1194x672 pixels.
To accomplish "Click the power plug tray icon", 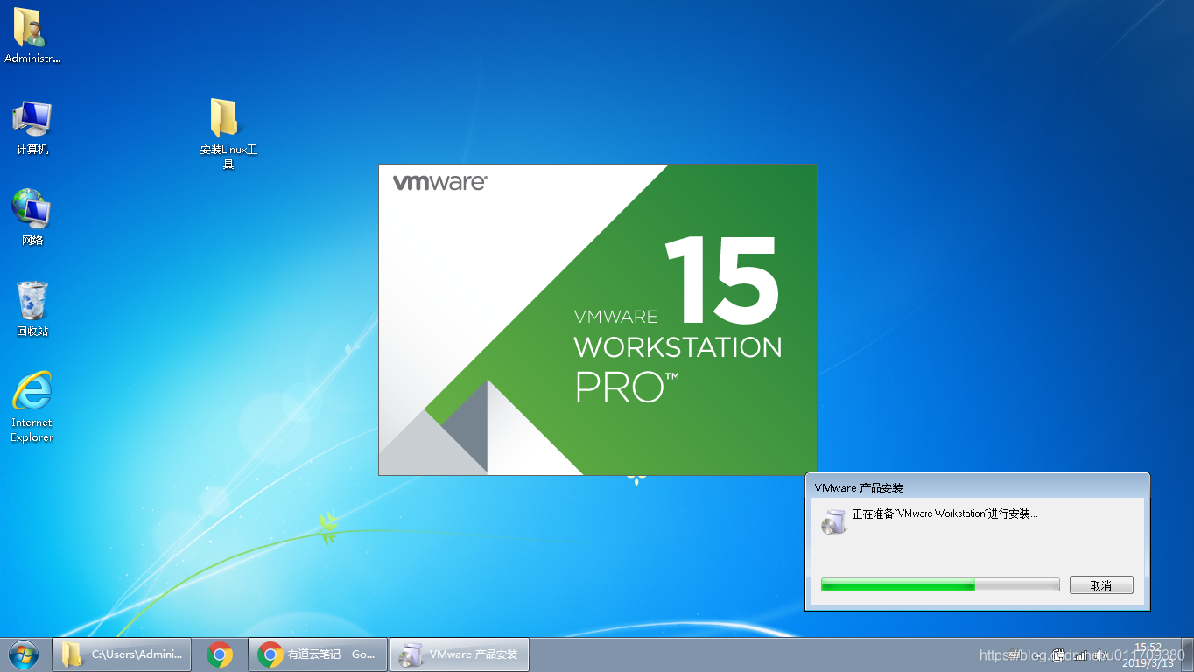I will 1058,654.
